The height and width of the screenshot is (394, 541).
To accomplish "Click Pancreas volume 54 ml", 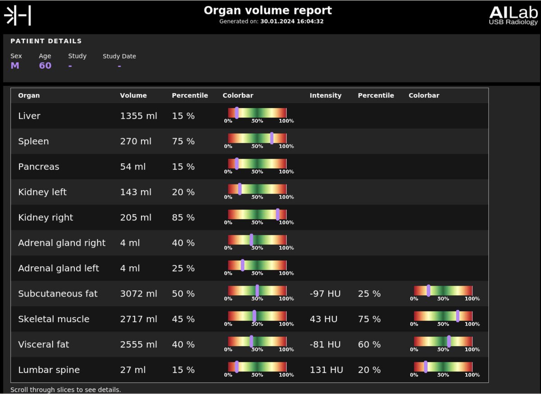I will 133,167.
